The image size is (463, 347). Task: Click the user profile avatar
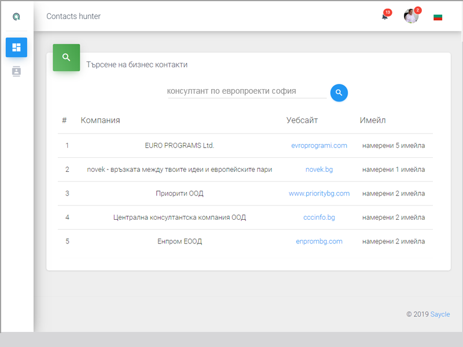pos(411,16)
